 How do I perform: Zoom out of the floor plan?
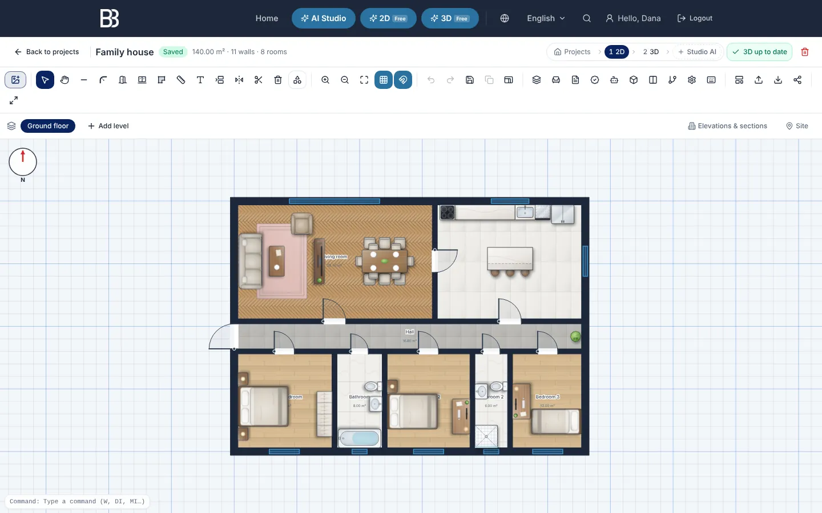pos(345,80)
